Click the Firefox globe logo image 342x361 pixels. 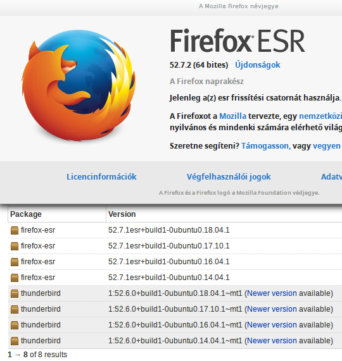point(79,85)
